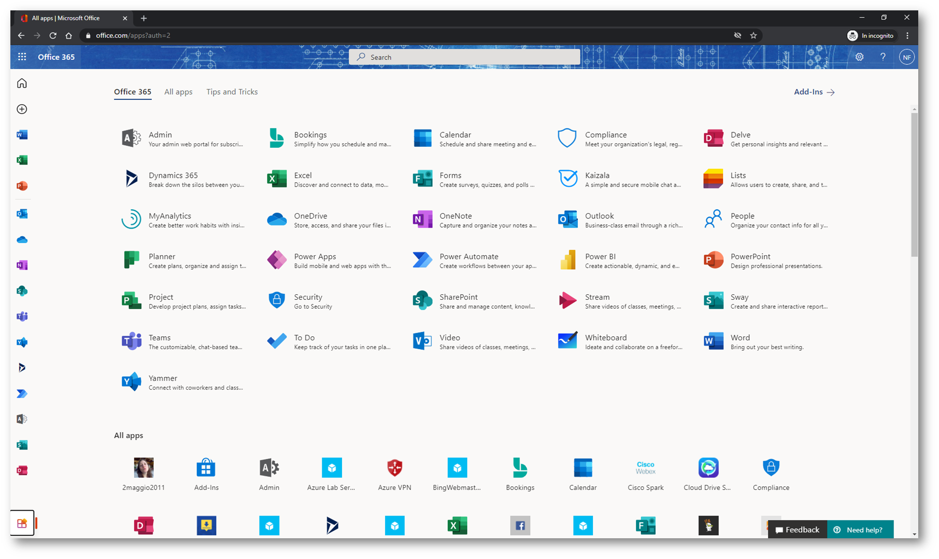Open a new browser tab

coord(144,18)
